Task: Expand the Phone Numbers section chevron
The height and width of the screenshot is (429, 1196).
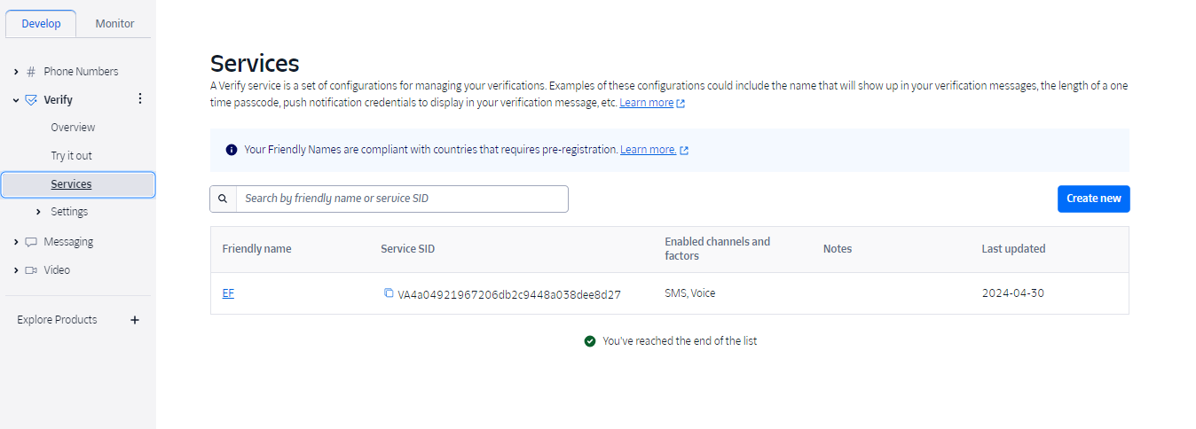Action: pos(16,72)
